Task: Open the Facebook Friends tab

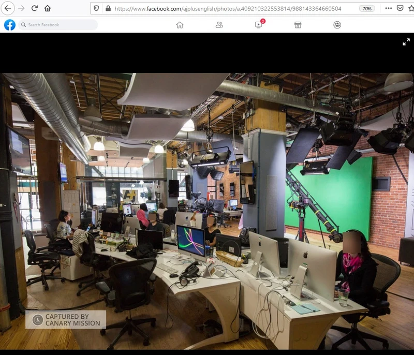Action: [219, 25]
